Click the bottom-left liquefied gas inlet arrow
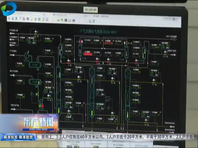The height and width of the screenshot is (148, 198). click(13, 109)
